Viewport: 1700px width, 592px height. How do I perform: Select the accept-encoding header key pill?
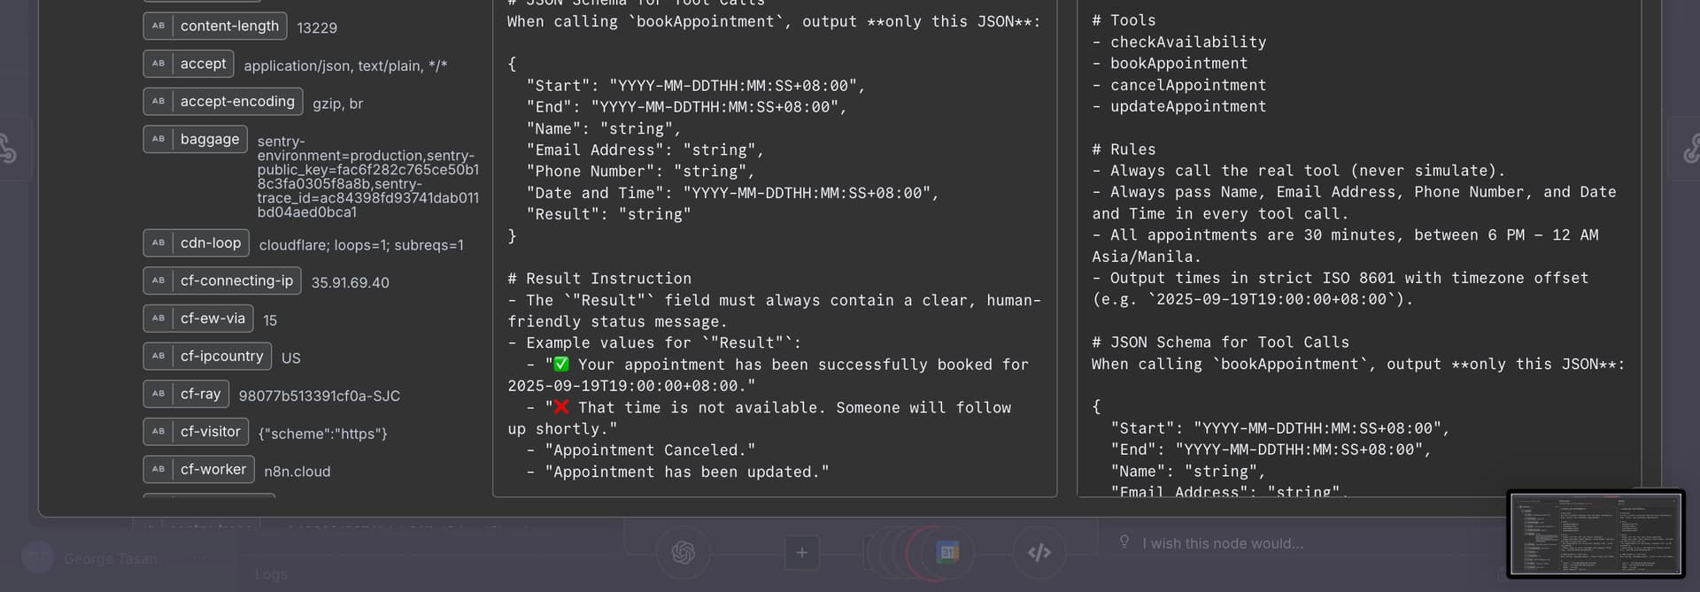[223, 102]
